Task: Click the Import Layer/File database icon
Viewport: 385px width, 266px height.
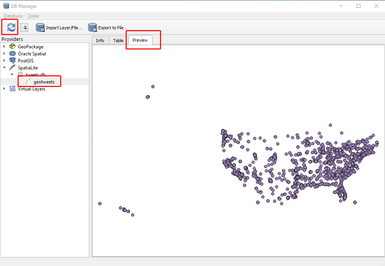Action: [x=40, y=27]
